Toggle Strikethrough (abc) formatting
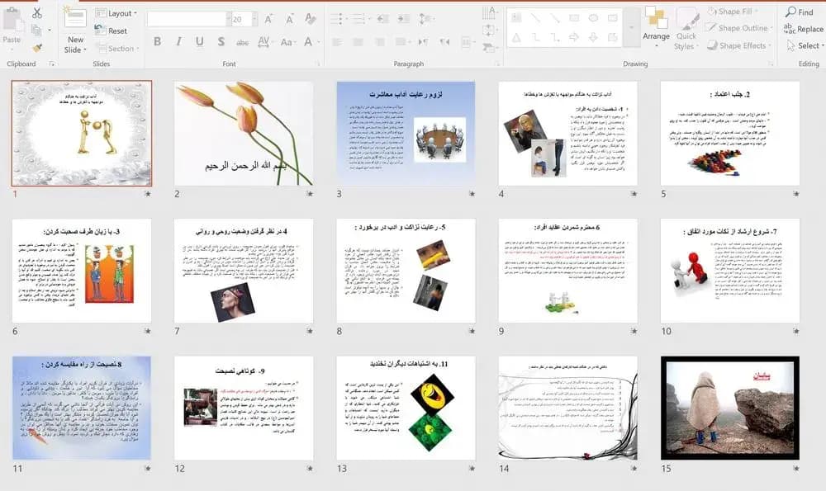 pyautogui.click(x=242, y=42)
